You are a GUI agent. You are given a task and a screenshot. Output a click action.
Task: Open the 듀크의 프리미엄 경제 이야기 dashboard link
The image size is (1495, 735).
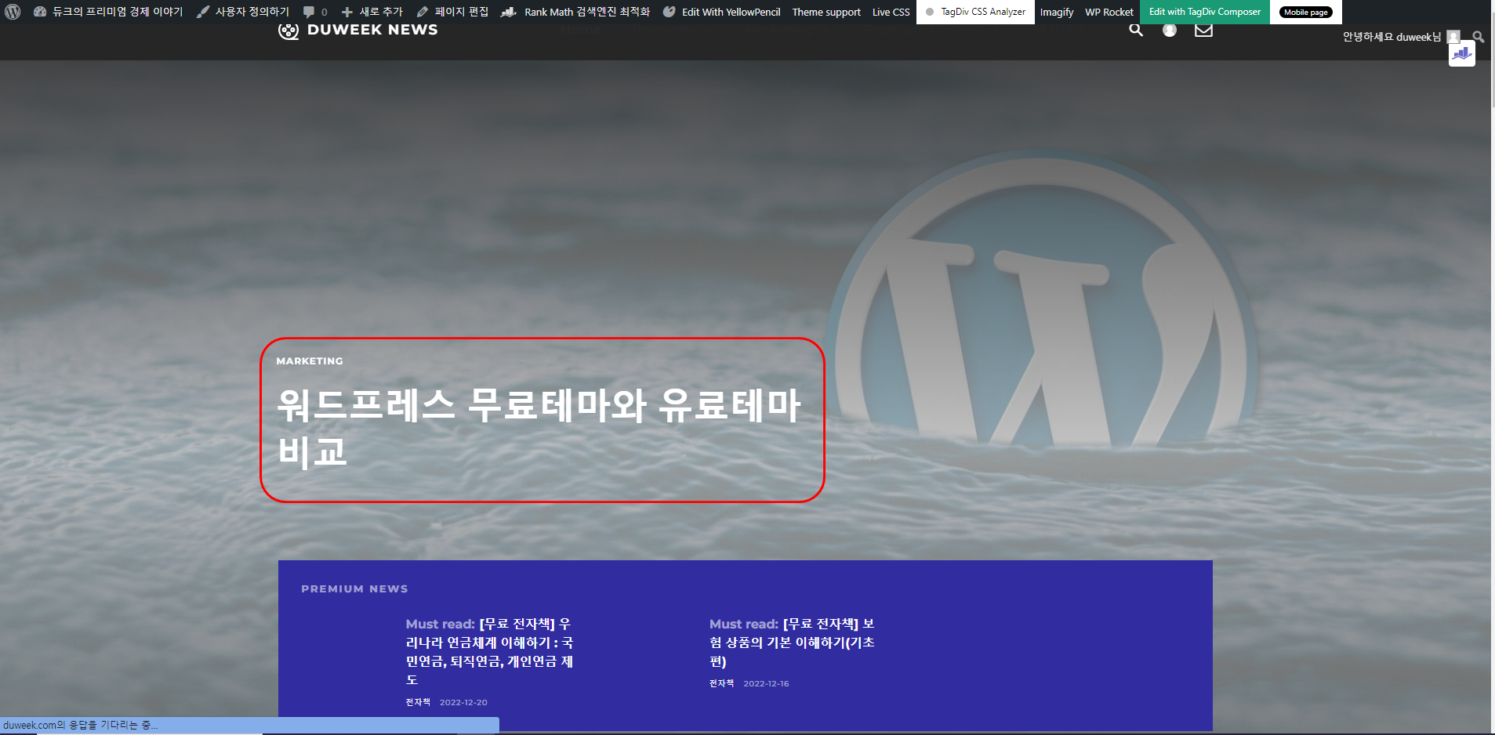pyautogui.click(x=108, y=12)
